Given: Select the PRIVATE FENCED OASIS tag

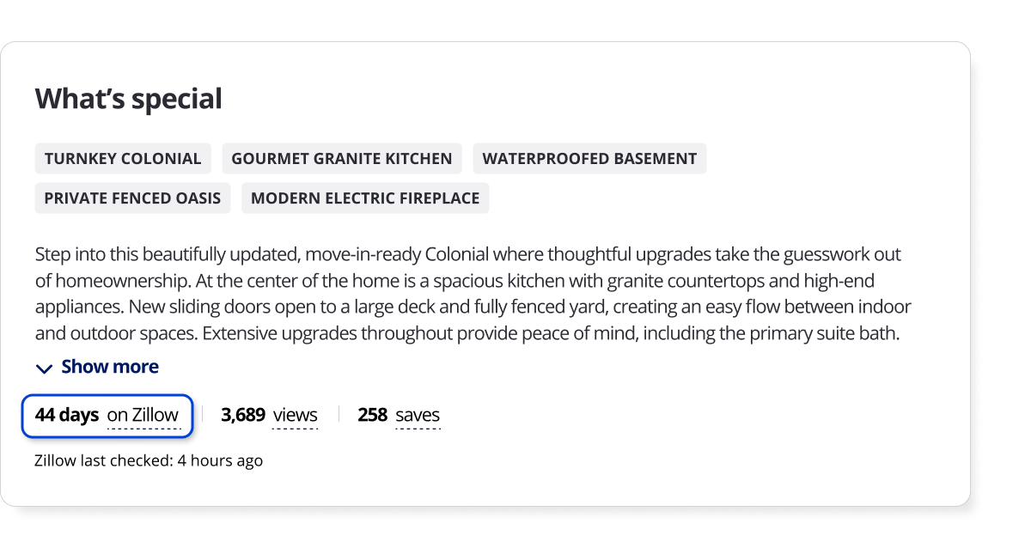Looking at the screenshot, I should tap(132, 198).
